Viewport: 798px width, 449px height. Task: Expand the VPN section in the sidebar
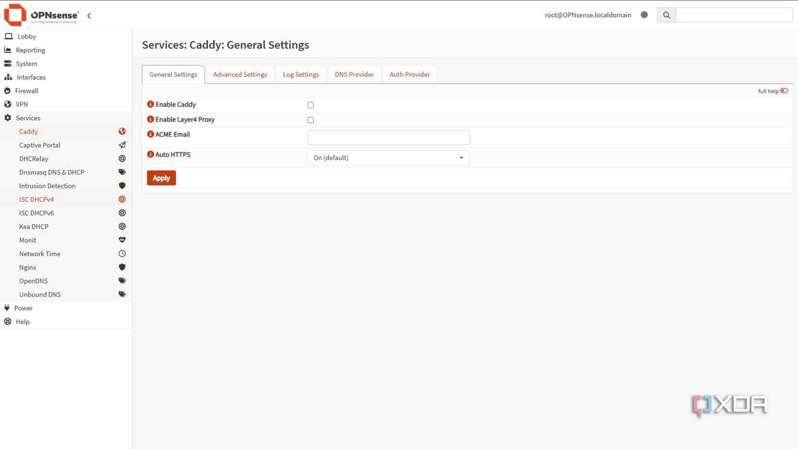pyautogui.click(x=22, y=104)
